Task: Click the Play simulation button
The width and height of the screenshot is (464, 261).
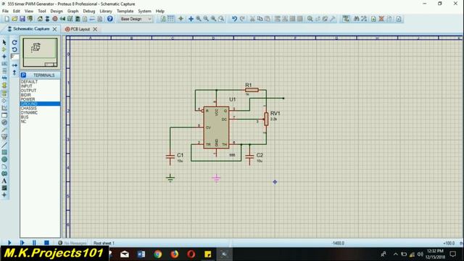Action: pos(9,243)
